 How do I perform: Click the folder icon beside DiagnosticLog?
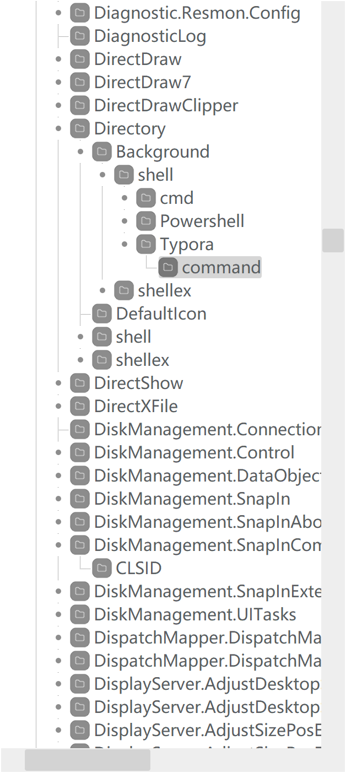(80, 36)
